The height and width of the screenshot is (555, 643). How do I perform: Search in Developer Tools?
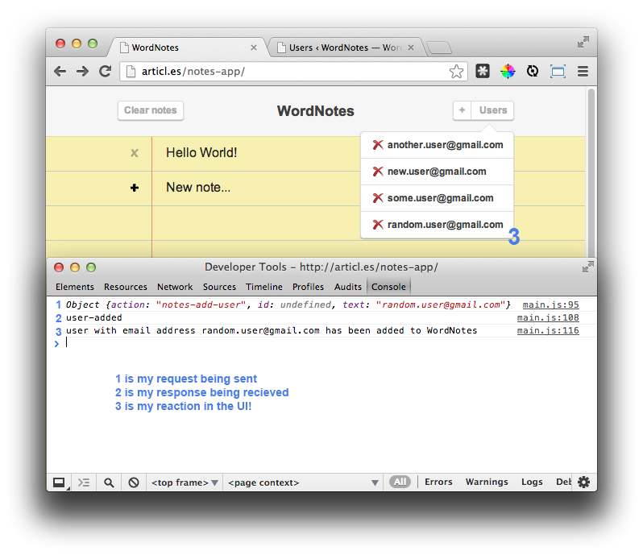point(109,483)
